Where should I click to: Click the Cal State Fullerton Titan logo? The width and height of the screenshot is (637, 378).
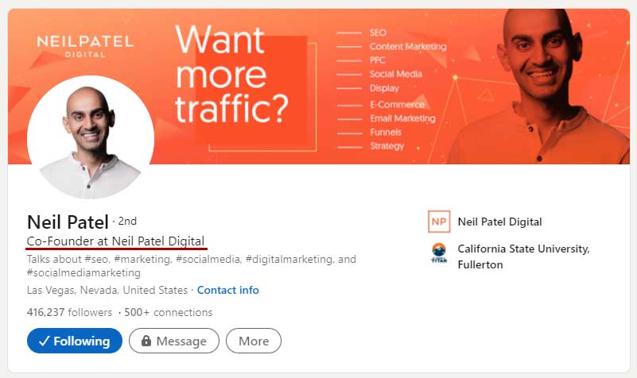tap(438, 253)
